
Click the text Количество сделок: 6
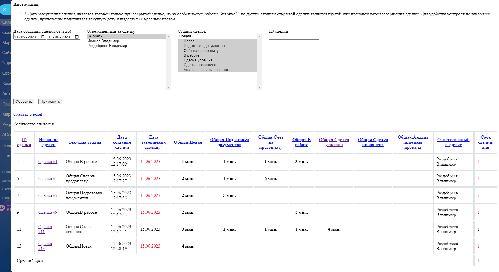click(34, 124)
